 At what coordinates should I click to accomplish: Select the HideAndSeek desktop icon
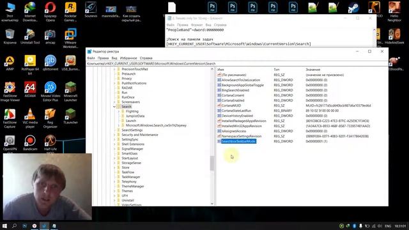coord(394,36)
